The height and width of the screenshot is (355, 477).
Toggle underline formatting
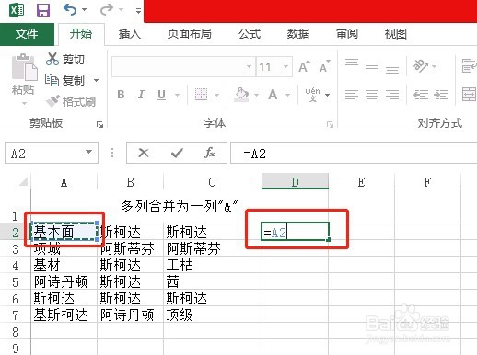[161, 95]
